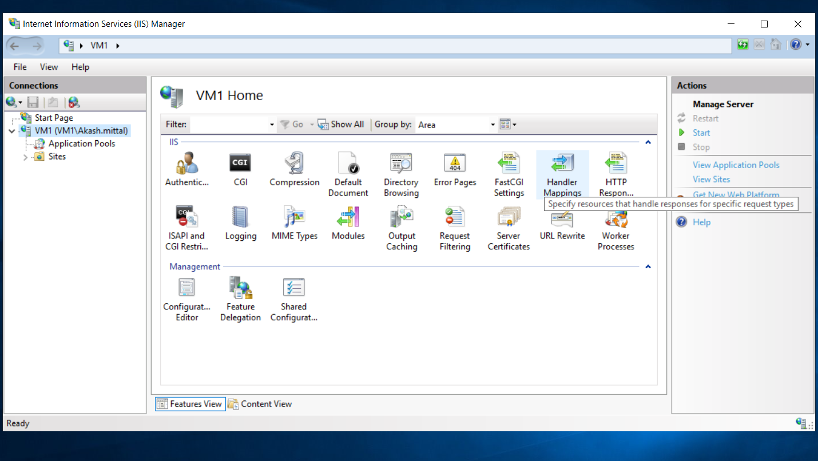
Task: Open the Logging feature
Action: tap(240, 224)
